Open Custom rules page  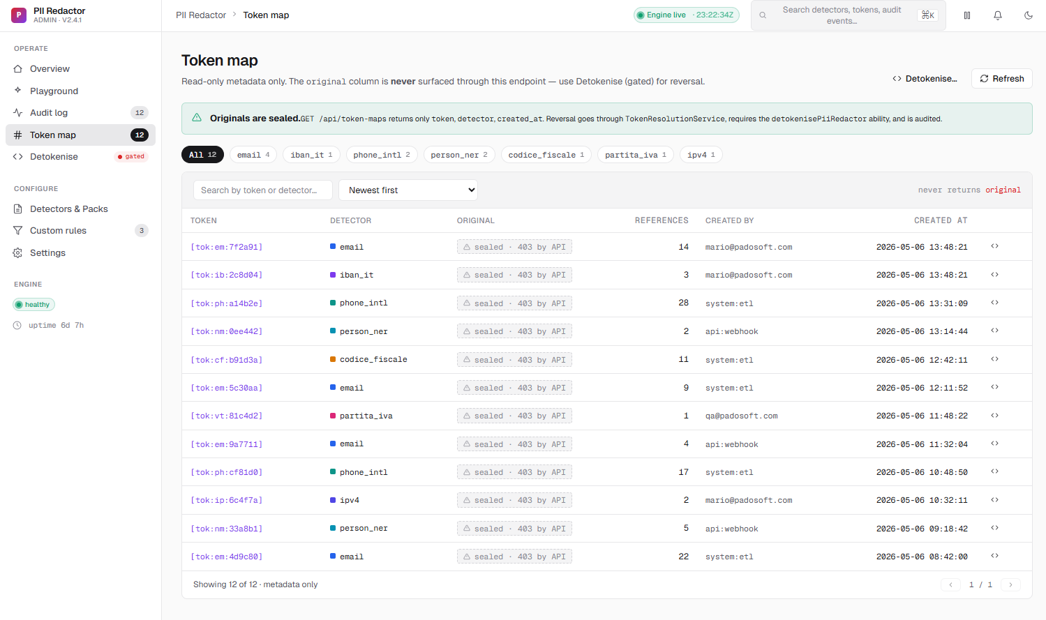80,231
